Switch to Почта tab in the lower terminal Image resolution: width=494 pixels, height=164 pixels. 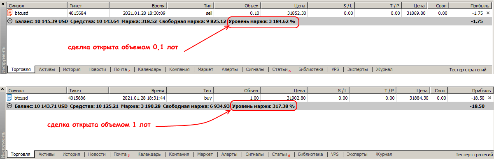121,155
